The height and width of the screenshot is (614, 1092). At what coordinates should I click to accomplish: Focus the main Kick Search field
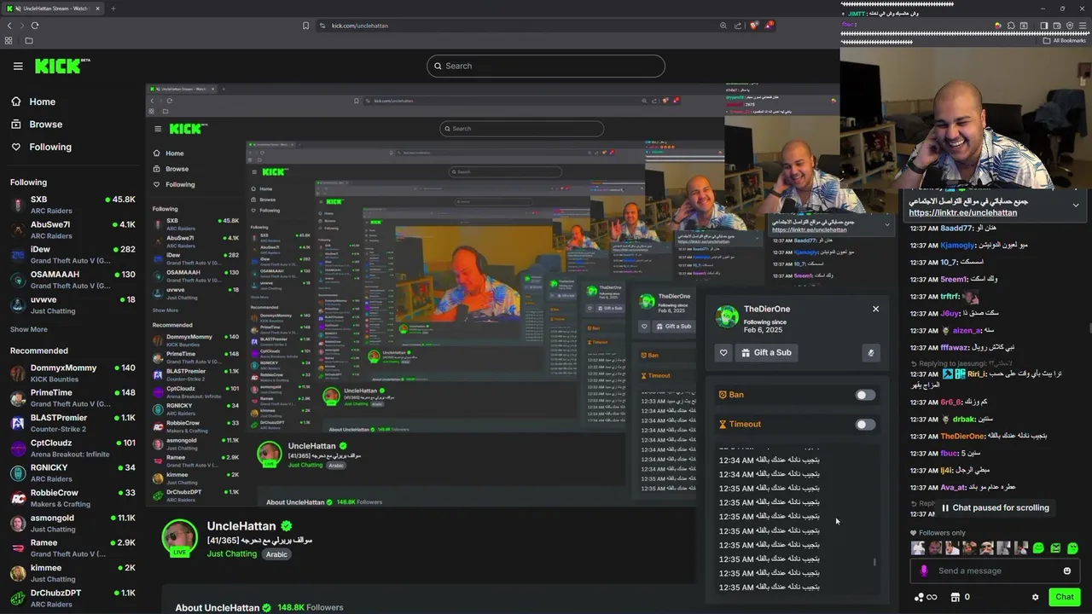[546, 66]
